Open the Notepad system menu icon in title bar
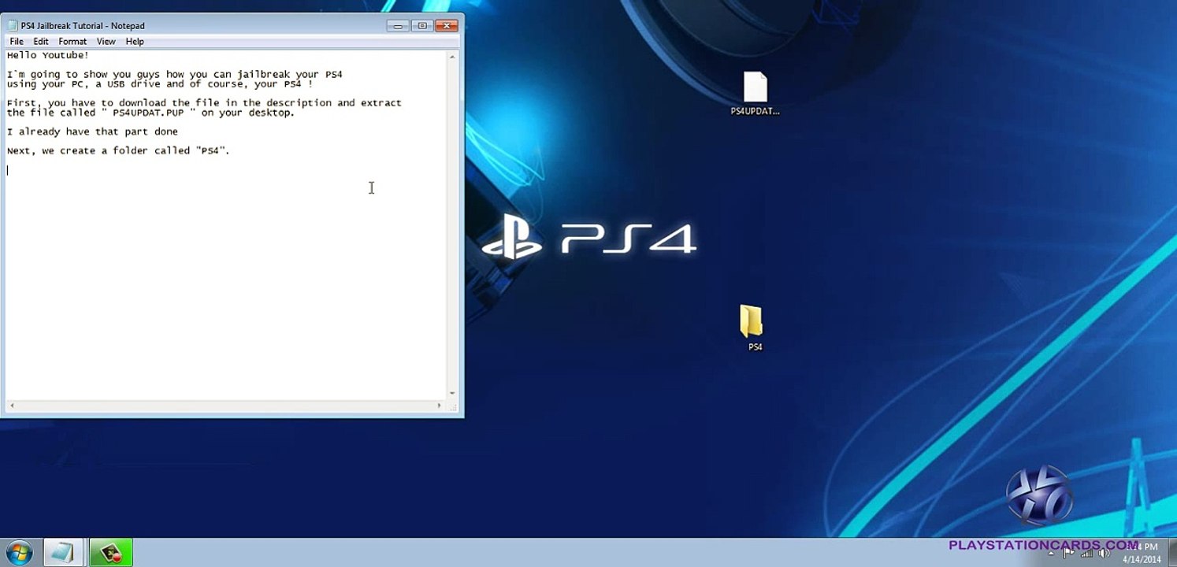Screen dimensions: 1177x567 coord(12,25)
